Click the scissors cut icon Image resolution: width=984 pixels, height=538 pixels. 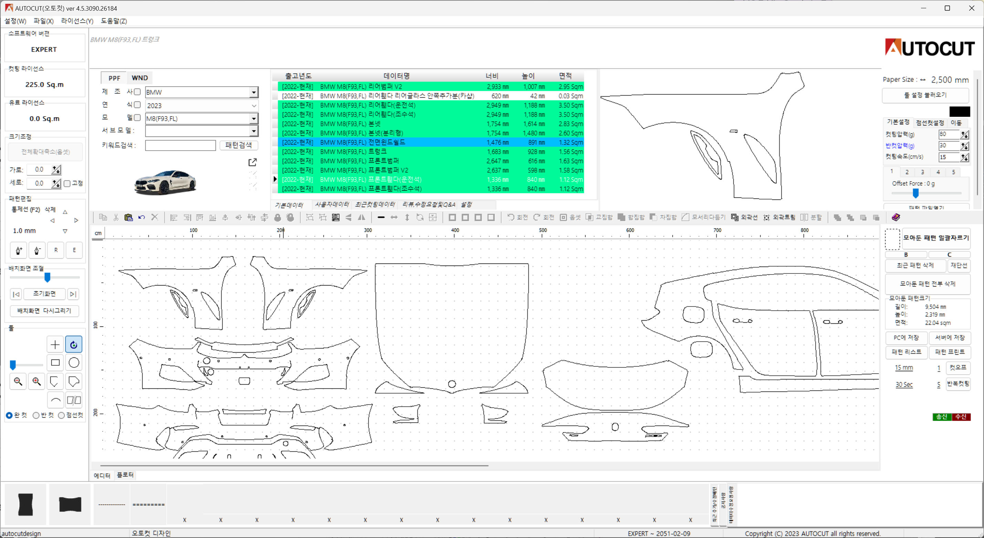(116, 217)
